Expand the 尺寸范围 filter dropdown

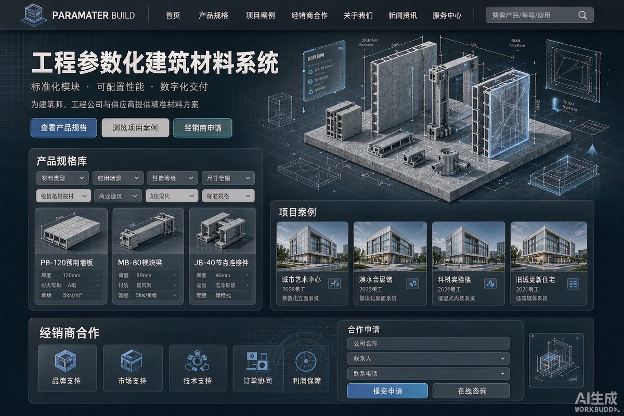click(228, 178)
